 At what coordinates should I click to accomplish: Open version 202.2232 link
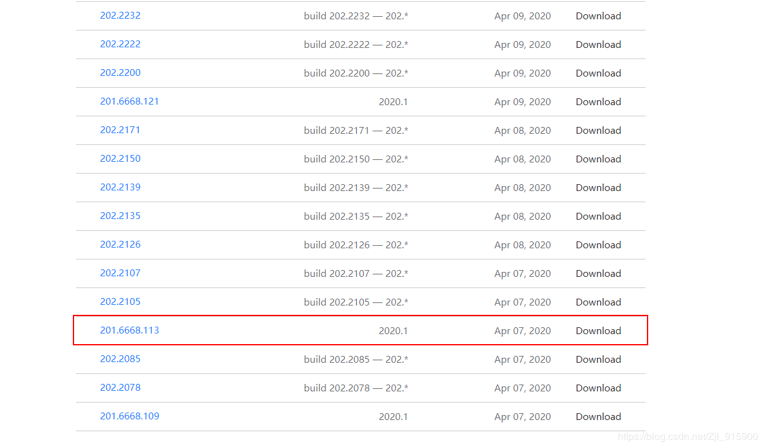point(120,16)
